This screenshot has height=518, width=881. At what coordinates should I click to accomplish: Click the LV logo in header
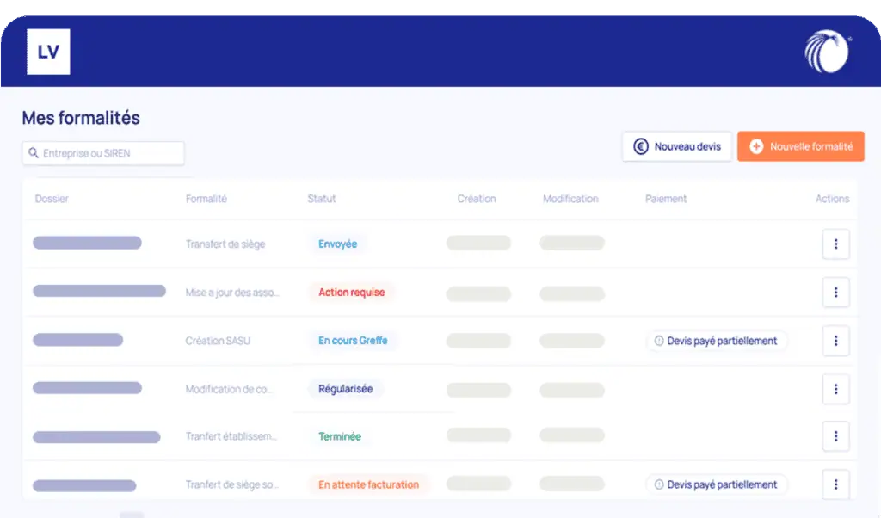point(48,52)
